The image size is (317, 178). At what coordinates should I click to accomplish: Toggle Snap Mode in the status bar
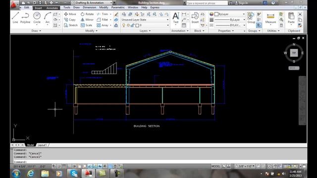[59, 166]
